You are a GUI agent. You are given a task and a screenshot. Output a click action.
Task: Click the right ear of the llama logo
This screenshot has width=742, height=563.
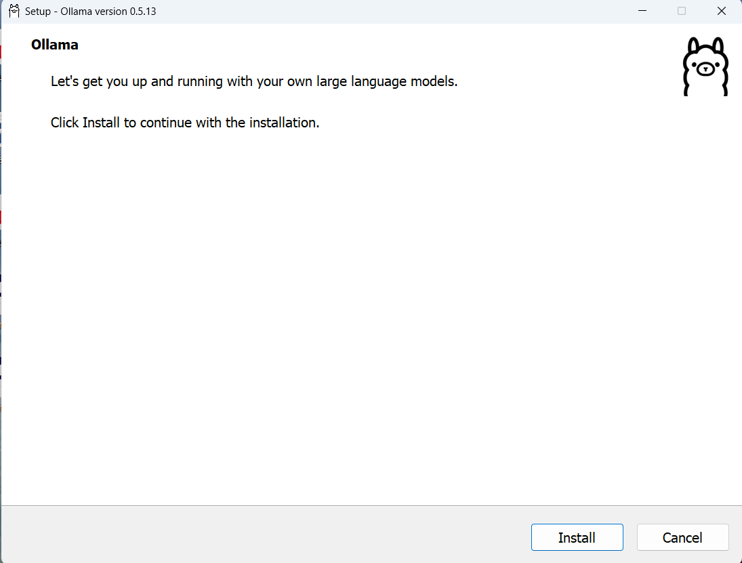click(718, 45)
